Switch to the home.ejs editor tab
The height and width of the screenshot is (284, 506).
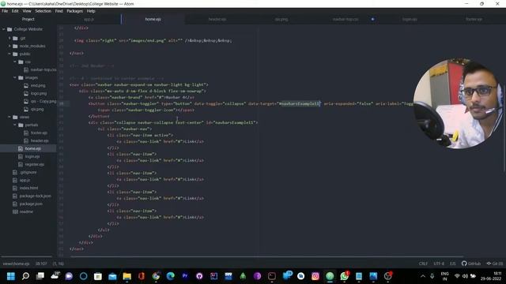(153, 19)
